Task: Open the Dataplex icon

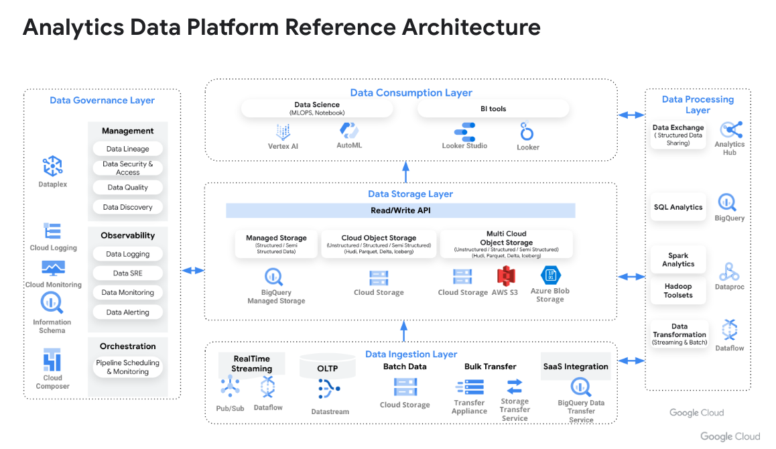Action: click(x=52, y=166)
